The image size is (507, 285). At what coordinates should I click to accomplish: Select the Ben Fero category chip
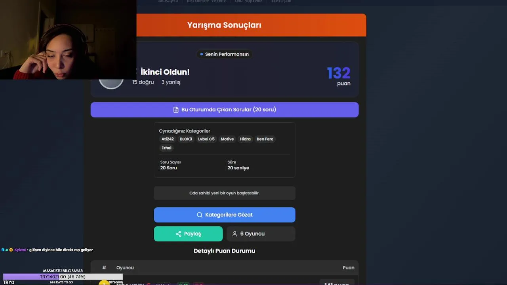pos(265,139)
